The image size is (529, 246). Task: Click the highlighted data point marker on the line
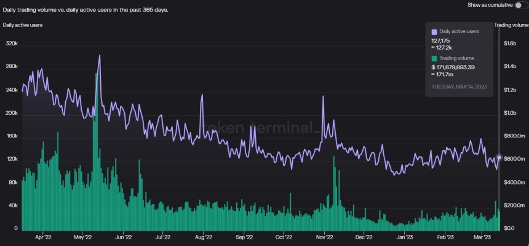[499, 157]
